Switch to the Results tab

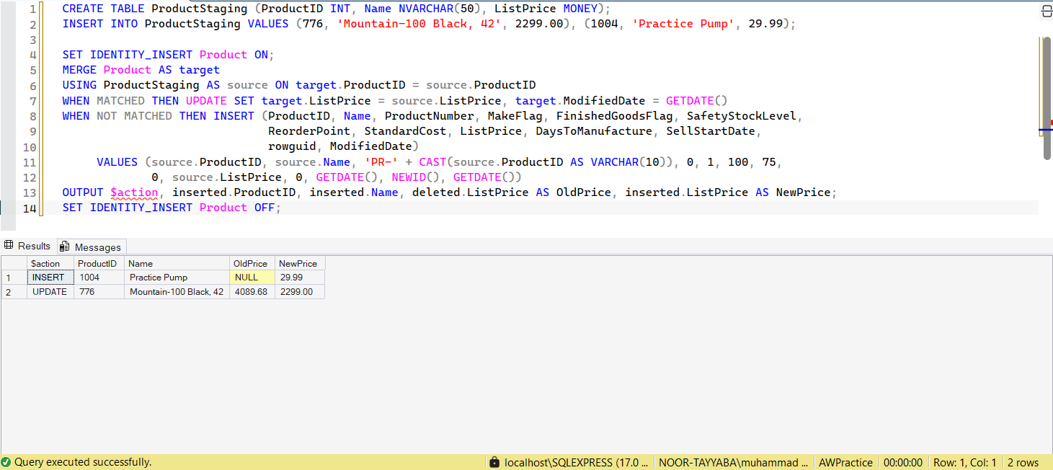[x=28, y=246]
